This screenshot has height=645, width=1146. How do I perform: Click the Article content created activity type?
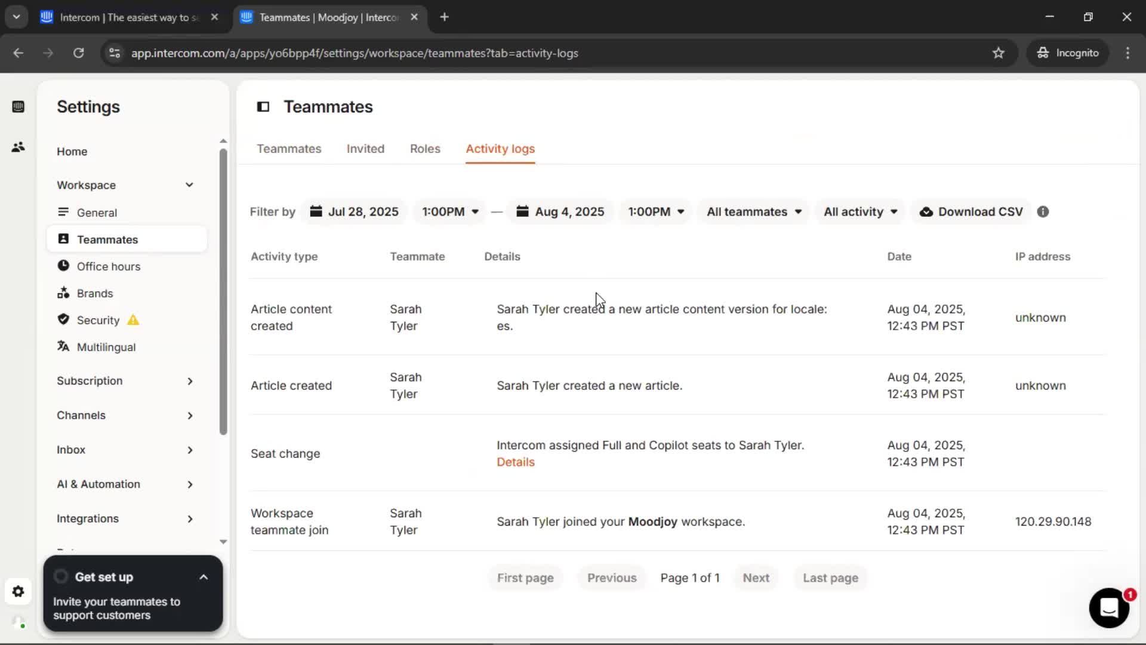tap(291, 317)
